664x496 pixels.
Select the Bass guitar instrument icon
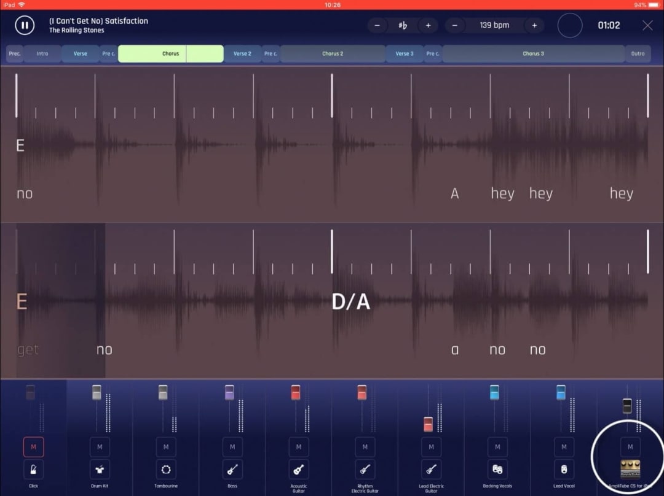tap(232, 470)
